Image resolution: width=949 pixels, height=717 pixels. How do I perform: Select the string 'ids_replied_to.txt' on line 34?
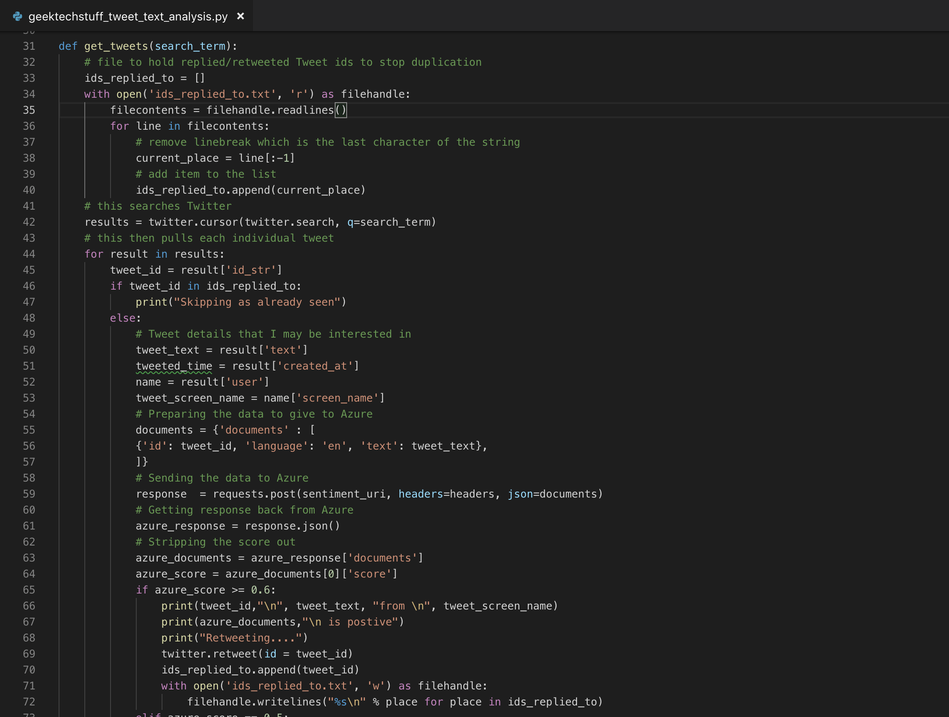point(211,94)
